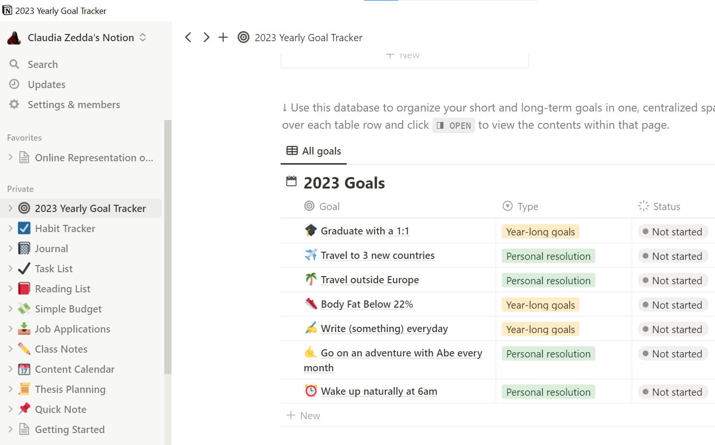Click the target icon beside page title
Screen dimensions: 715x445
[243, 37]
